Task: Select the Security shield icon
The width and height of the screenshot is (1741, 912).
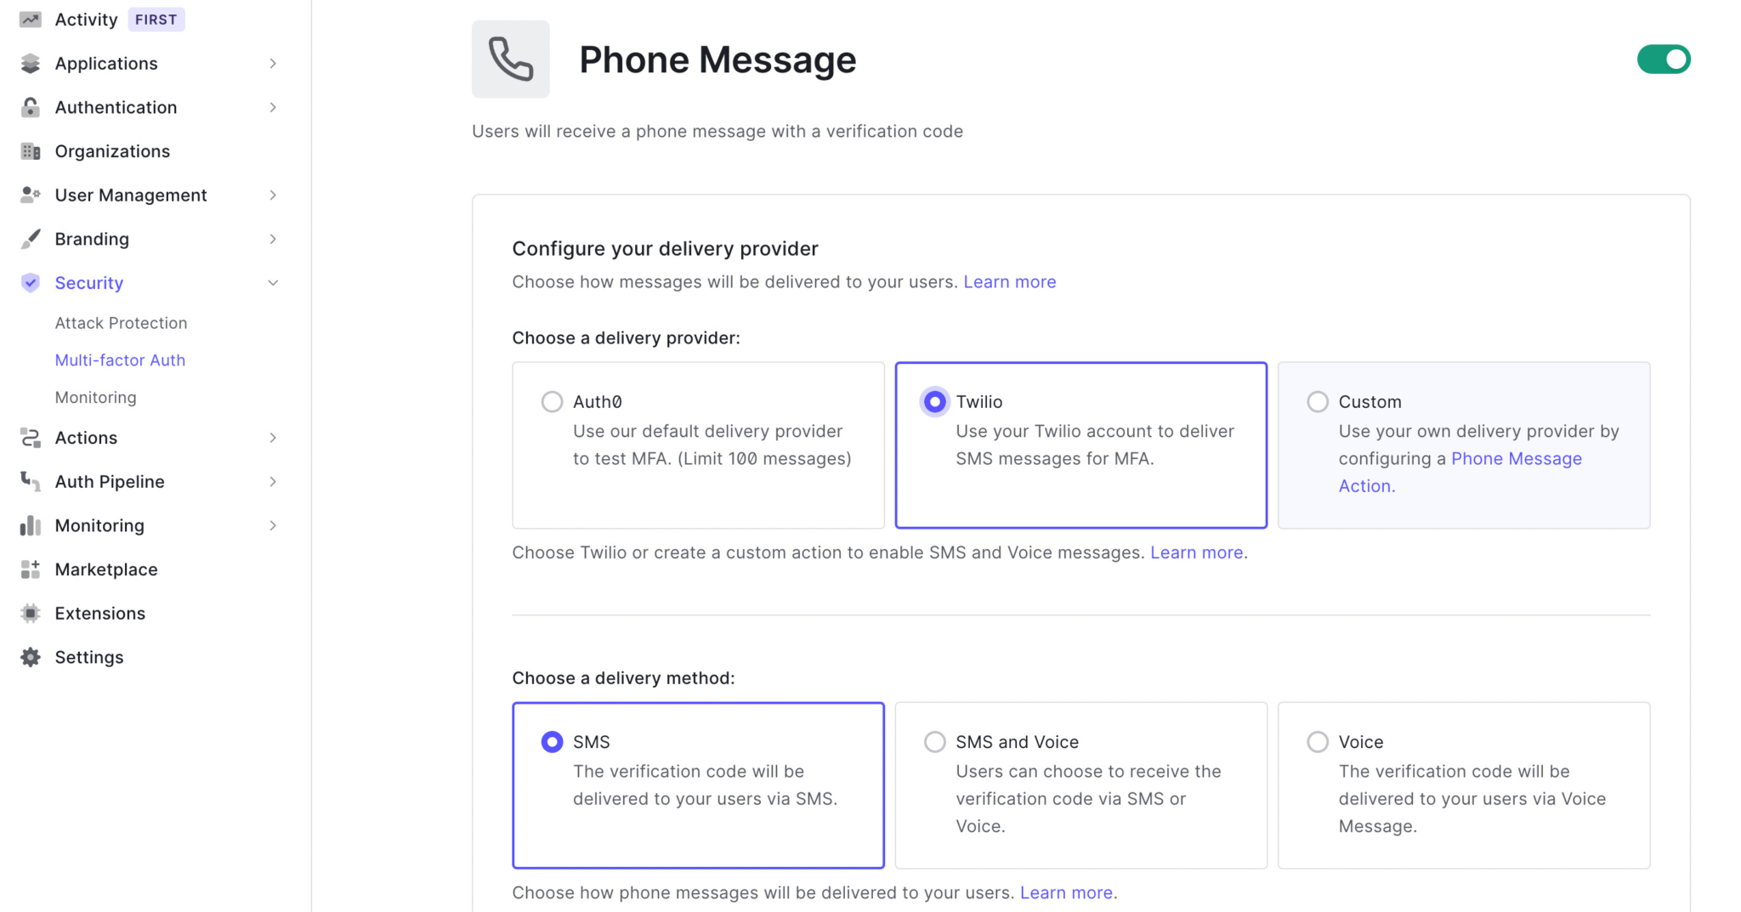Action: pyautogui.click(x=30, y=282)
